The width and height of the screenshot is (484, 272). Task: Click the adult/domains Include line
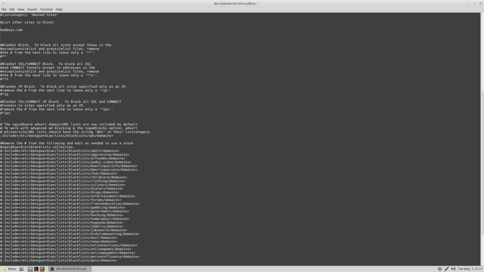[x=60, y=151]
